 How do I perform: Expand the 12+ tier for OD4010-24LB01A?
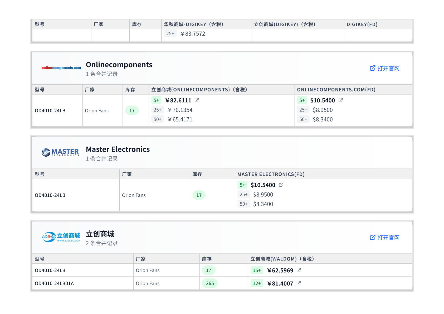[256, 283]
